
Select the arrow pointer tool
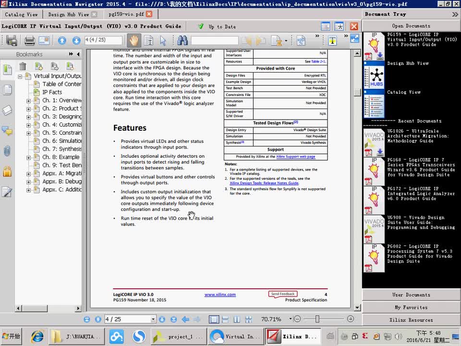tap(163, 40)
